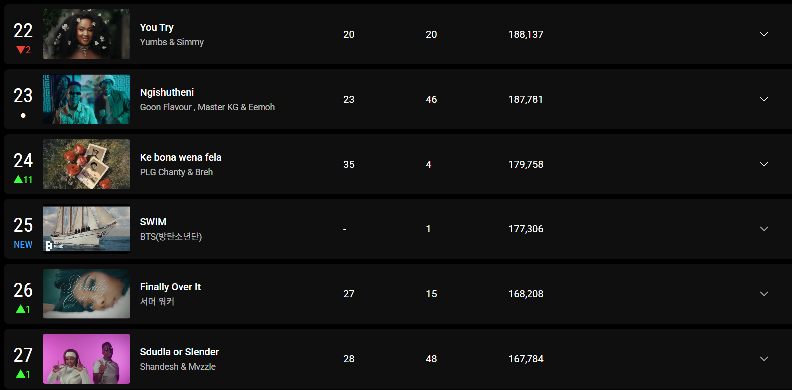Play the Ngishutheni video thumbnail

pyautogui.click(x=86, y=99)
